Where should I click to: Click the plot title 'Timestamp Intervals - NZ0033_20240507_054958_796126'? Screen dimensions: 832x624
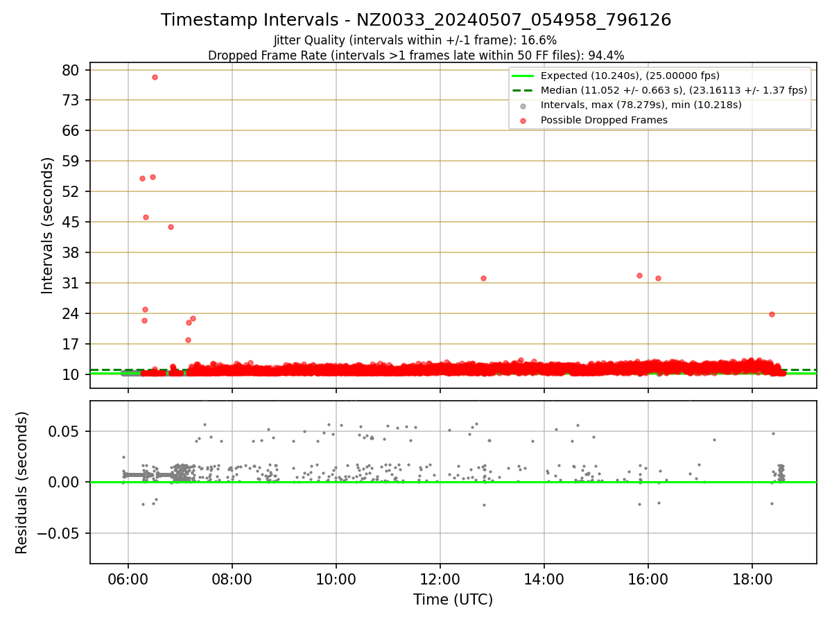coord(416,20)
